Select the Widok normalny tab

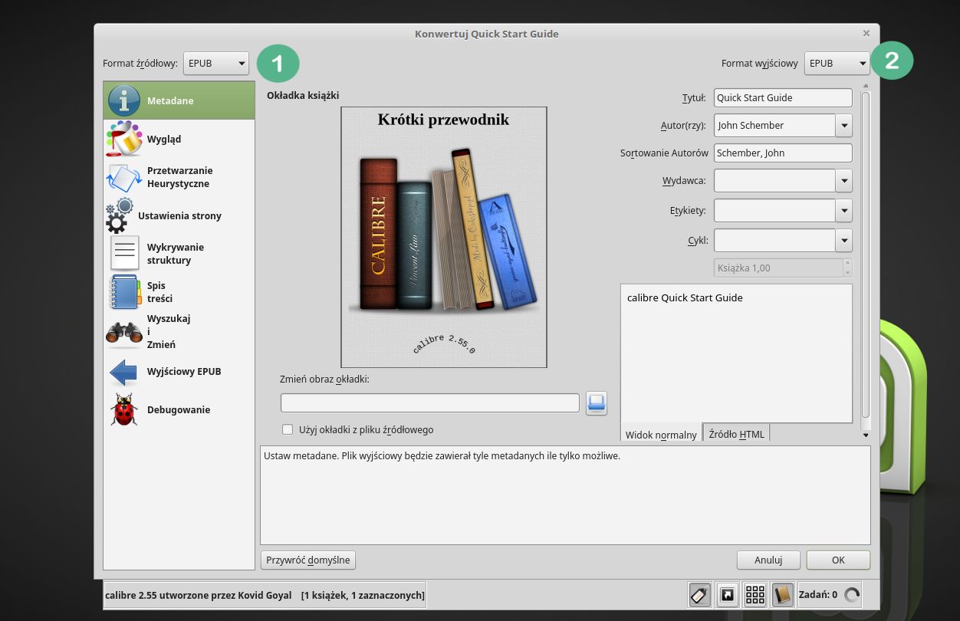660,434
